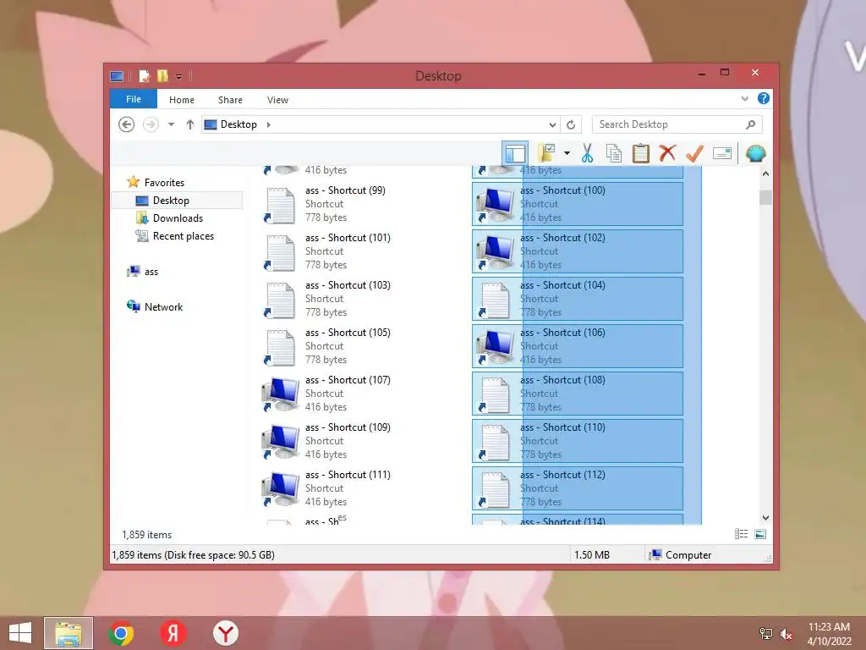Click the Rename toolbar icon
The width and height of the screenshot is (866, 650).
coord(722,153)
